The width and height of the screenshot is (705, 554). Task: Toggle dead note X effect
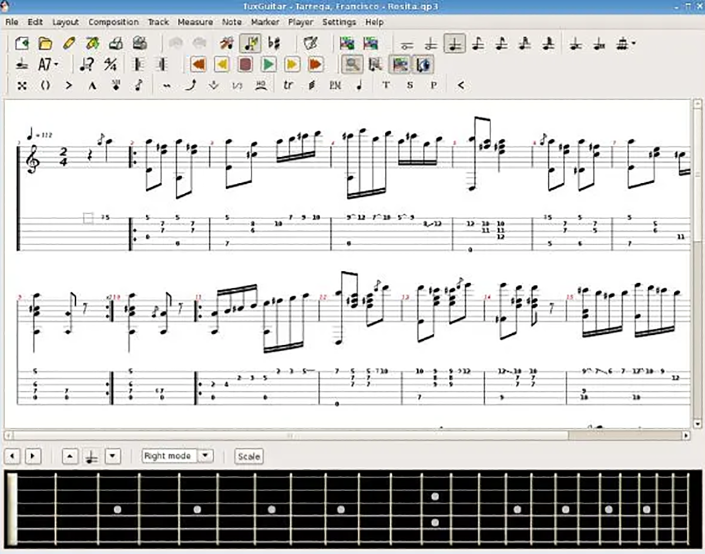tap(22, 85)
